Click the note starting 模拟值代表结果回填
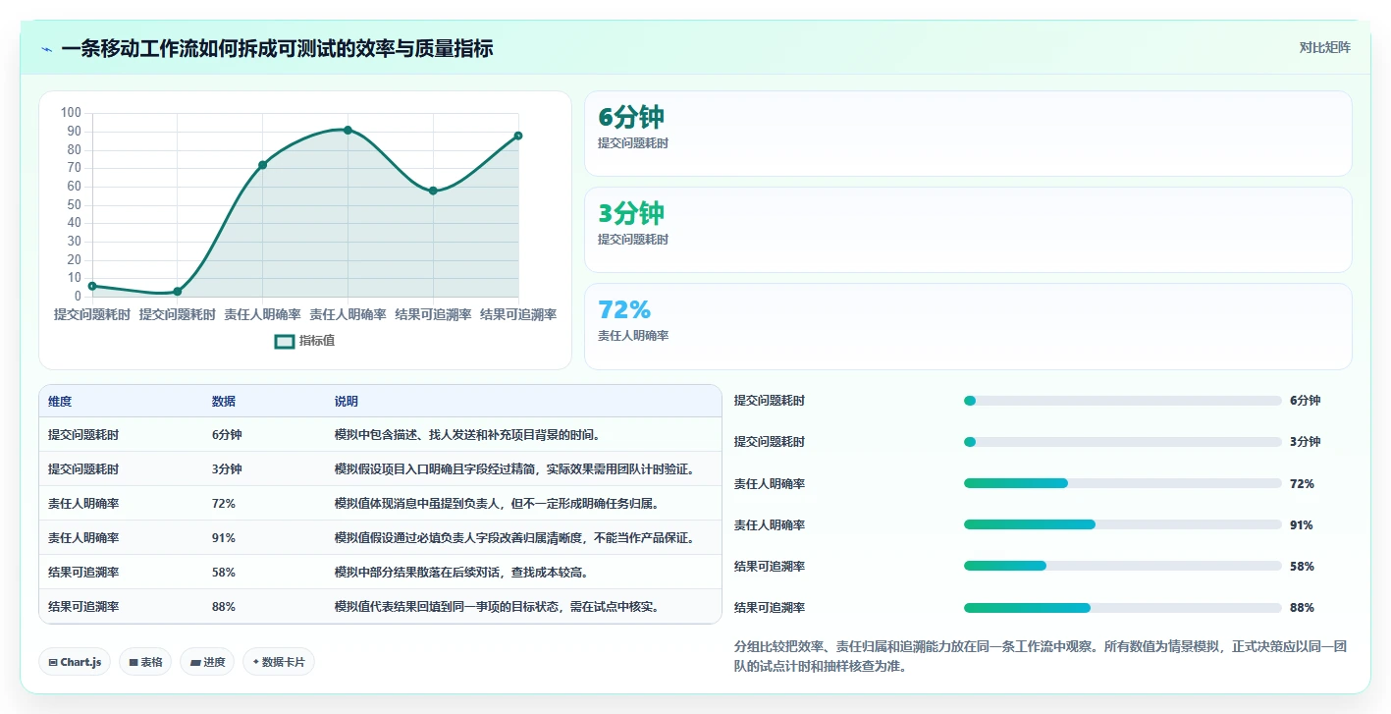The width and height of the screenshot is (1391, 714). coord(496,607)
